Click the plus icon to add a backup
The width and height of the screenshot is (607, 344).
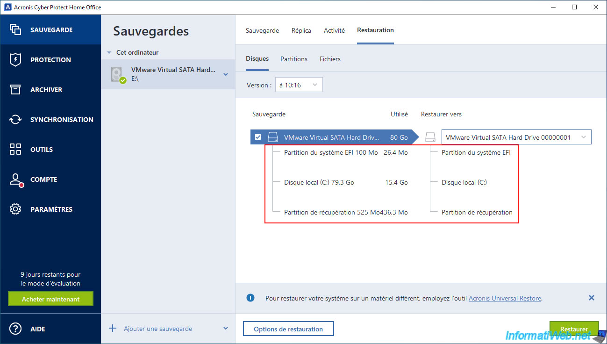[x=113, y=329]
